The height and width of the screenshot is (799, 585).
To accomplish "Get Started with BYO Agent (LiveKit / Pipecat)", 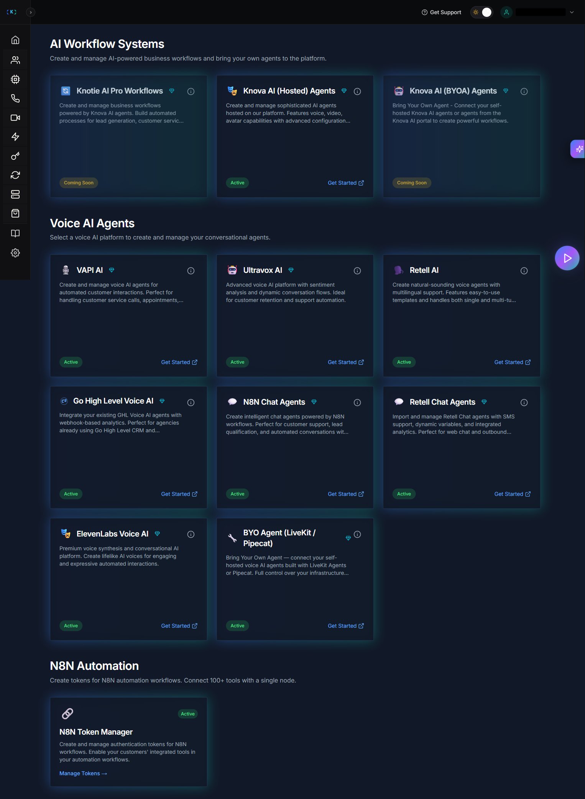I will tap(346, 626).
